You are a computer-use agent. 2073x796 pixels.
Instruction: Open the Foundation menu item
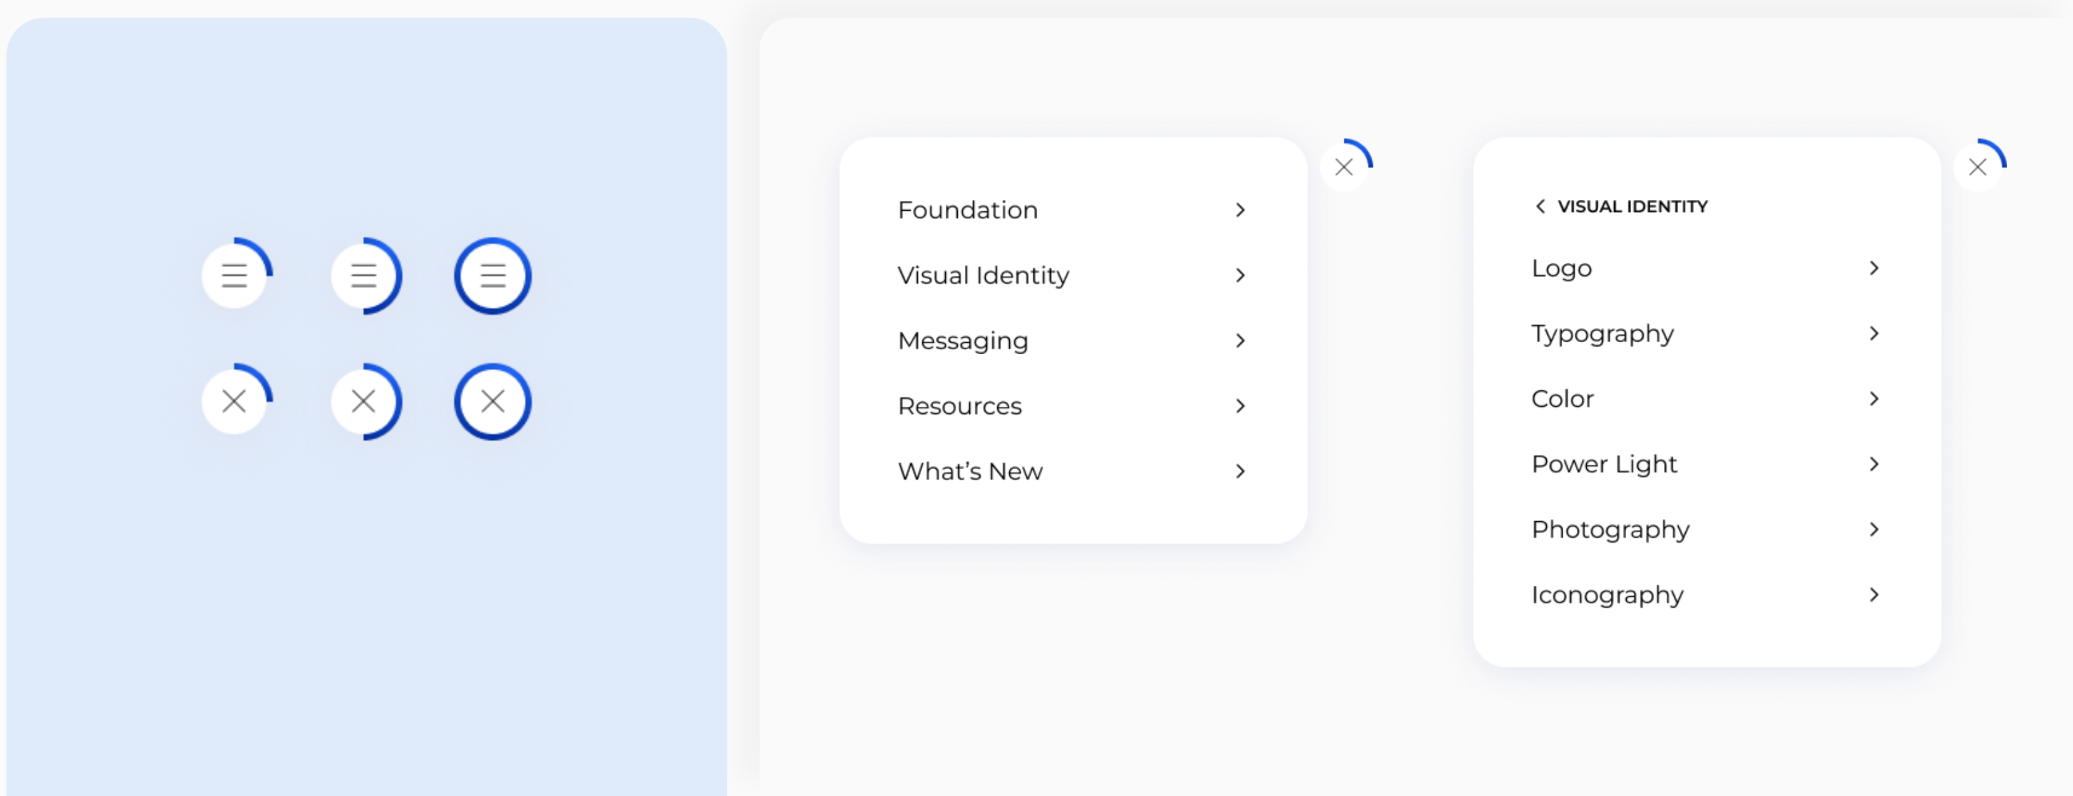click(x=1073, y=210)
